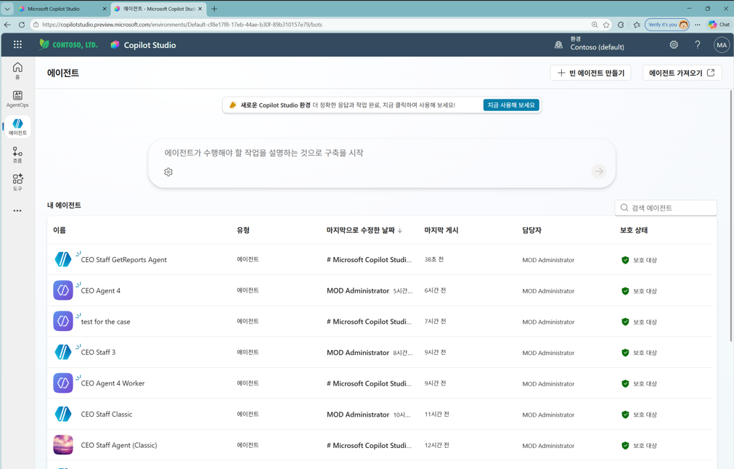Click CEO Staff Agent (Classic) thumbnail
734x469 pixels.
coord(63,444)
